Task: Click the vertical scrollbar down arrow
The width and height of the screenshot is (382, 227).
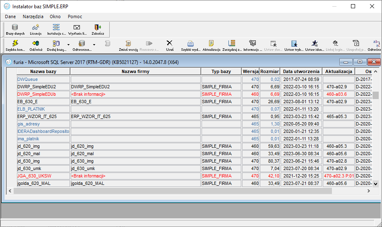Action: tap(376, 184)
